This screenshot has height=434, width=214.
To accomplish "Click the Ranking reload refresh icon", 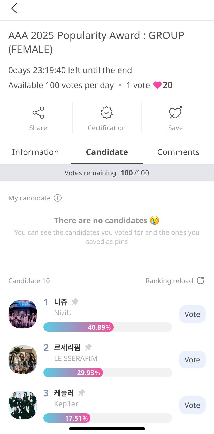I will (x=201, y=281).
